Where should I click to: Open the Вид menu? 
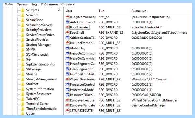34,5
